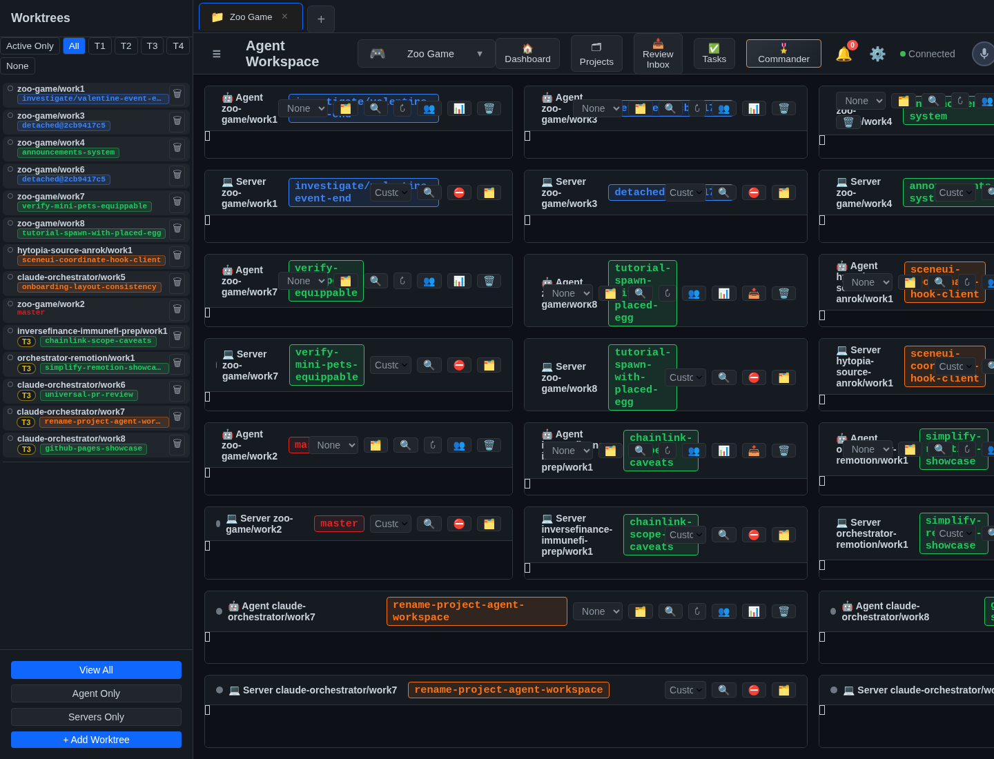This screenshot has height=759, width=994.
Task: Open the Review Inbox
Action: pos(657,53)
